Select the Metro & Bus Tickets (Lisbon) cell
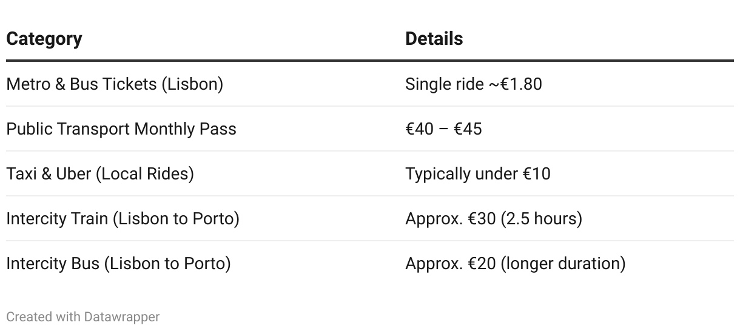This screenshot has width=740, height=331. pyautogui.click(x=115, y=84)
